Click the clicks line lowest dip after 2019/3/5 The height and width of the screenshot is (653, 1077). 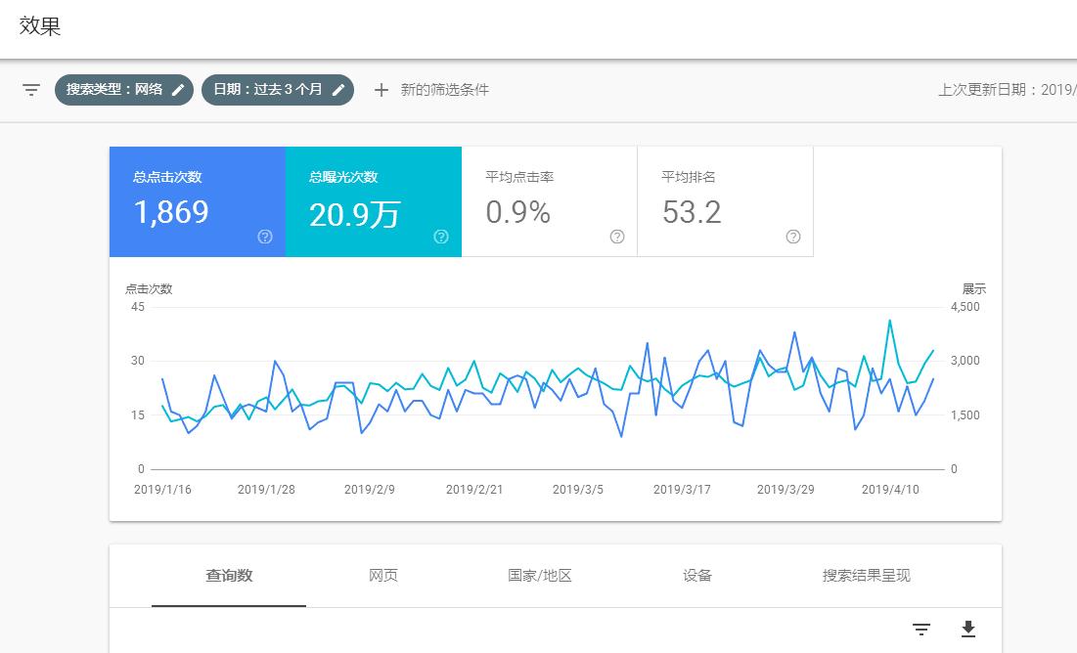click(x=621, y=436)
